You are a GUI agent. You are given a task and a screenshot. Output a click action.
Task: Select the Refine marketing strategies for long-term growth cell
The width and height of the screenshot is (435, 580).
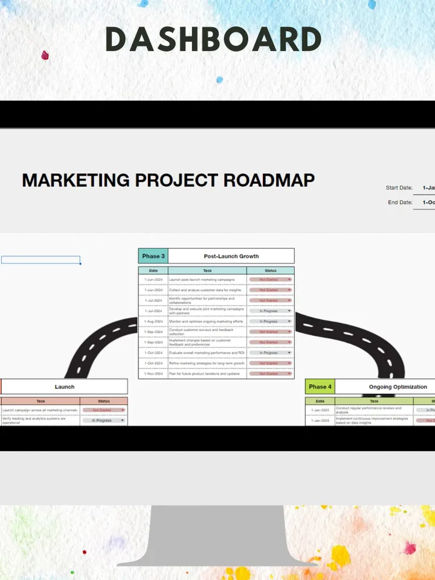click(x=207, y=363)
